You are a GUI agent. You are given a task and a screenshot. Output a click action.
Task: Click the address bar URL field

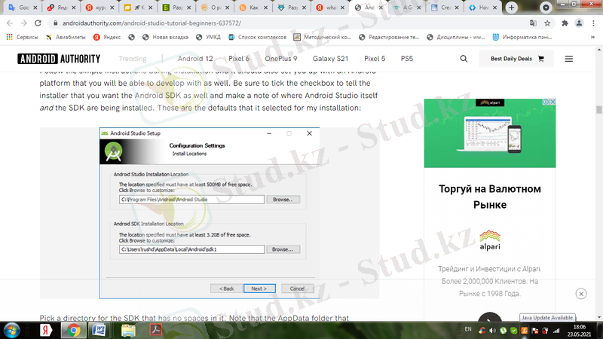pos(292,23)
